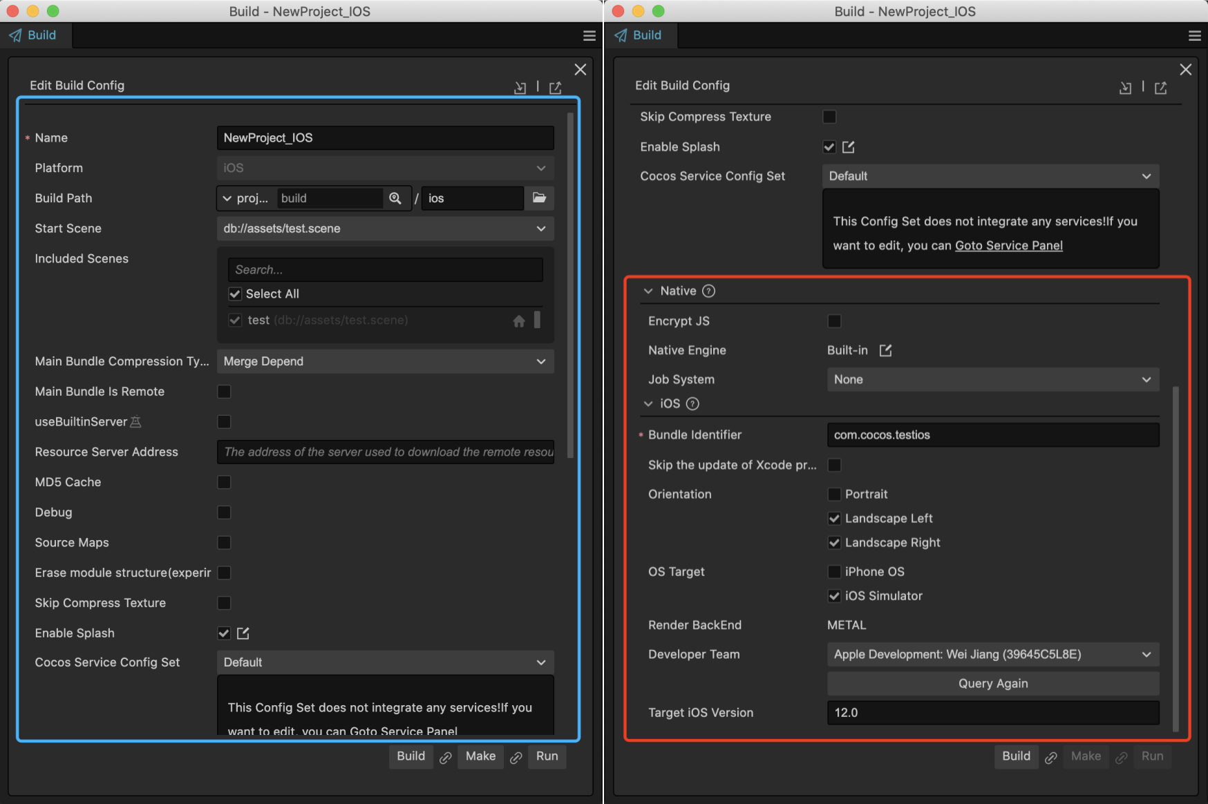The height and width of the screenshot is (804, 1208).
Task: Open Start Scene dropdown
Action: click(x=386, y=229)
